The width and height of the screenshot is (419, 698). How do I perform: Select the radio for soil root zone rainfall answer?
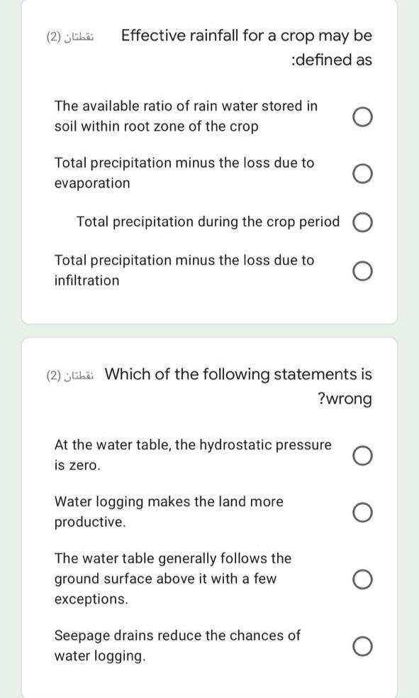tap(362, 116)
